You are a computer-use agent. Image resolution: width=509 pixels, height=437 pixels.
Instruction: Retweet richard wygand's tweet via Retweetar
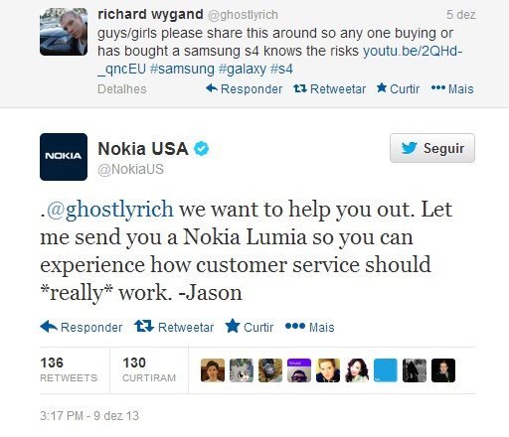click(x=330, y=88)
